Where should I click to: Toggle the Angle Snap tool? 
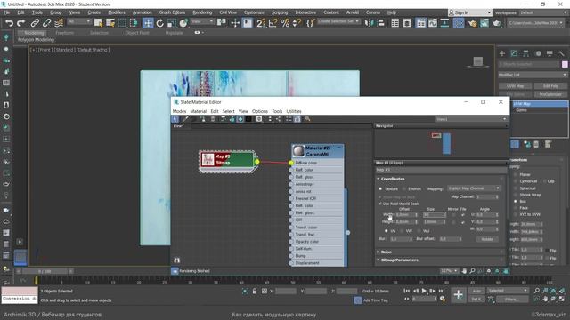[273, 23]
